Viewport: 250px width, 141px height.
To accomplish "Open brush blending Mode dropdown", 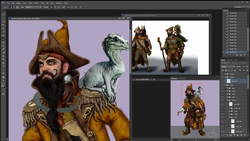I will pyautogui.click(x=34, y=7).
